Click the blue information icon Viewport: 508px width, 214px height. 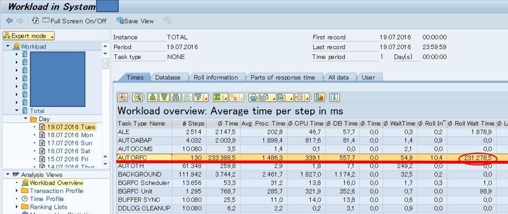334,97
